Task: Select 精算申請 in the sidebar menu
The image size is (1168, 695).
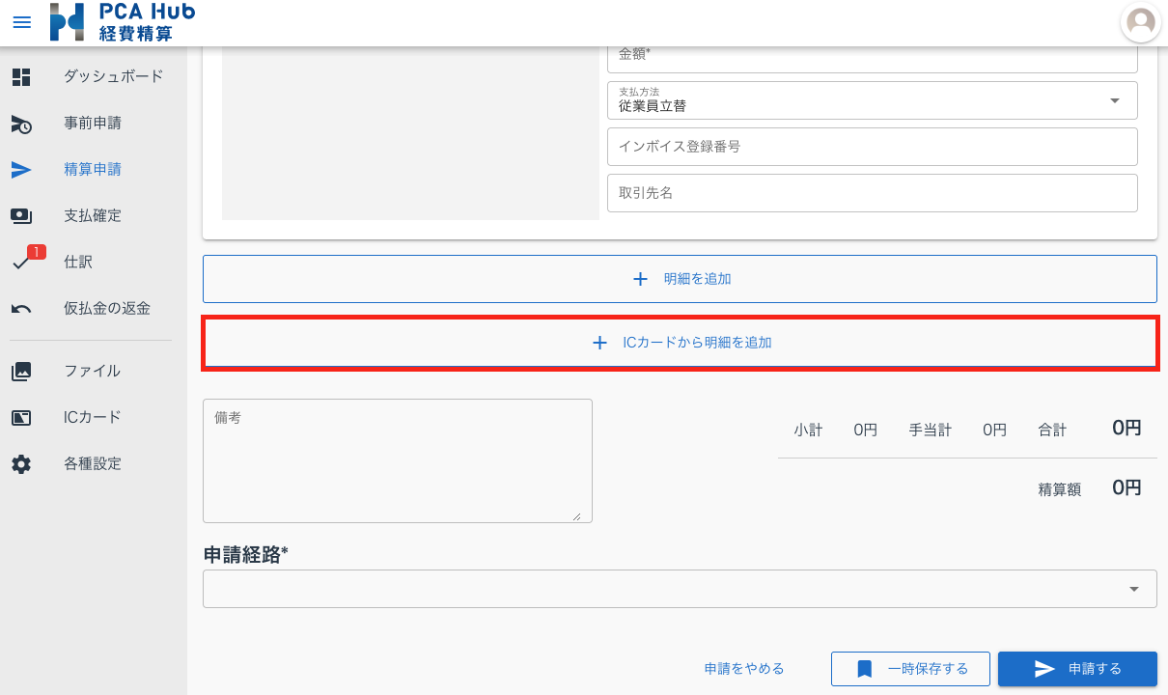Action: (93, 170)
